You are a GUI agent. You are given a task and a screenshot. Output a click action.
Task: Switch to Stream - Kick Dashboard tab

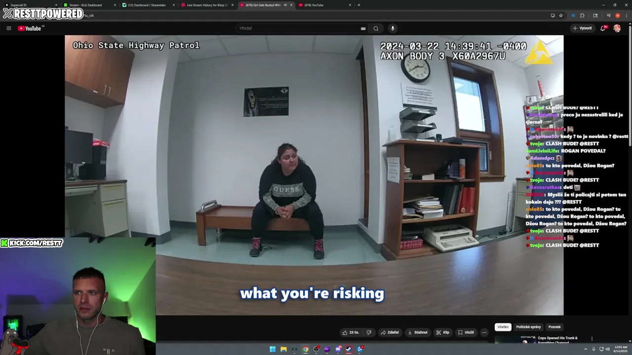89,5
